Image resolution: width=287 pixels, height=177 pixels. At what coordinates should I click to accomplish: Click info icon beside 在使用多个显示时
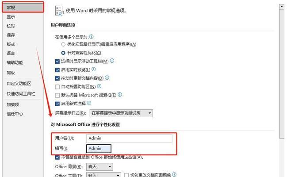[x=92, y=37]
